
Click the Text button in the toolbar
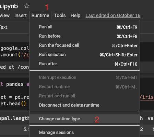click(x=3, y=27)
